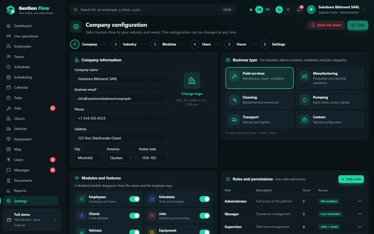Expand the Full demo card chevron
This screenshot has width=374, height=234.
pos(56,220)
